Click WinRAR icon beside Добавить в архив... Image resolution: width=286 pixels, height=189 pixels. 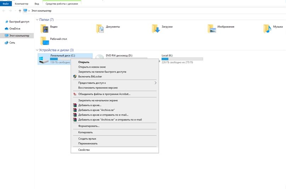coord(75,105)
